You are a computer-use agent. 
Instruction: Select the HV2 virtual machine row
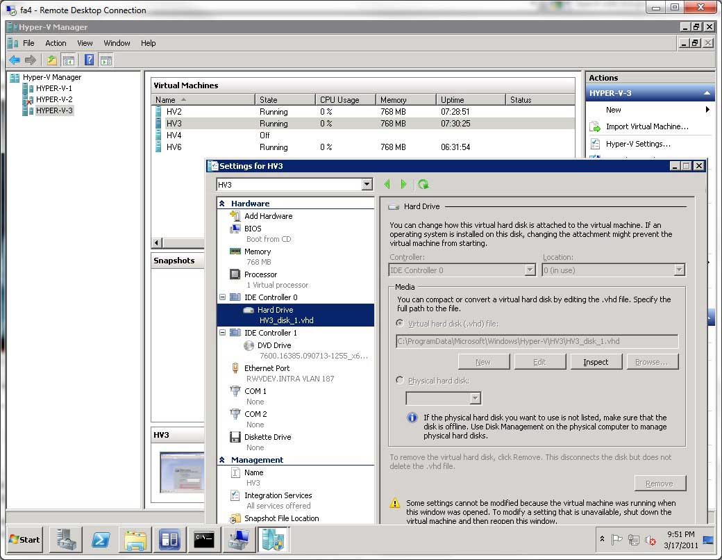pos(363,112)
